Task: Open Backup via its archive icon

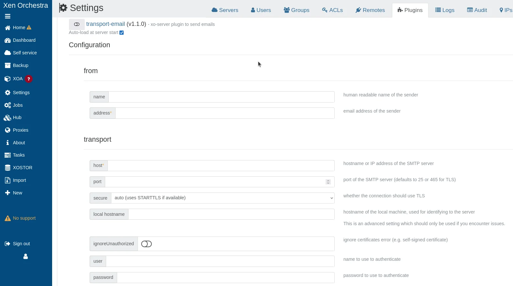Action: tap(8, 65)
